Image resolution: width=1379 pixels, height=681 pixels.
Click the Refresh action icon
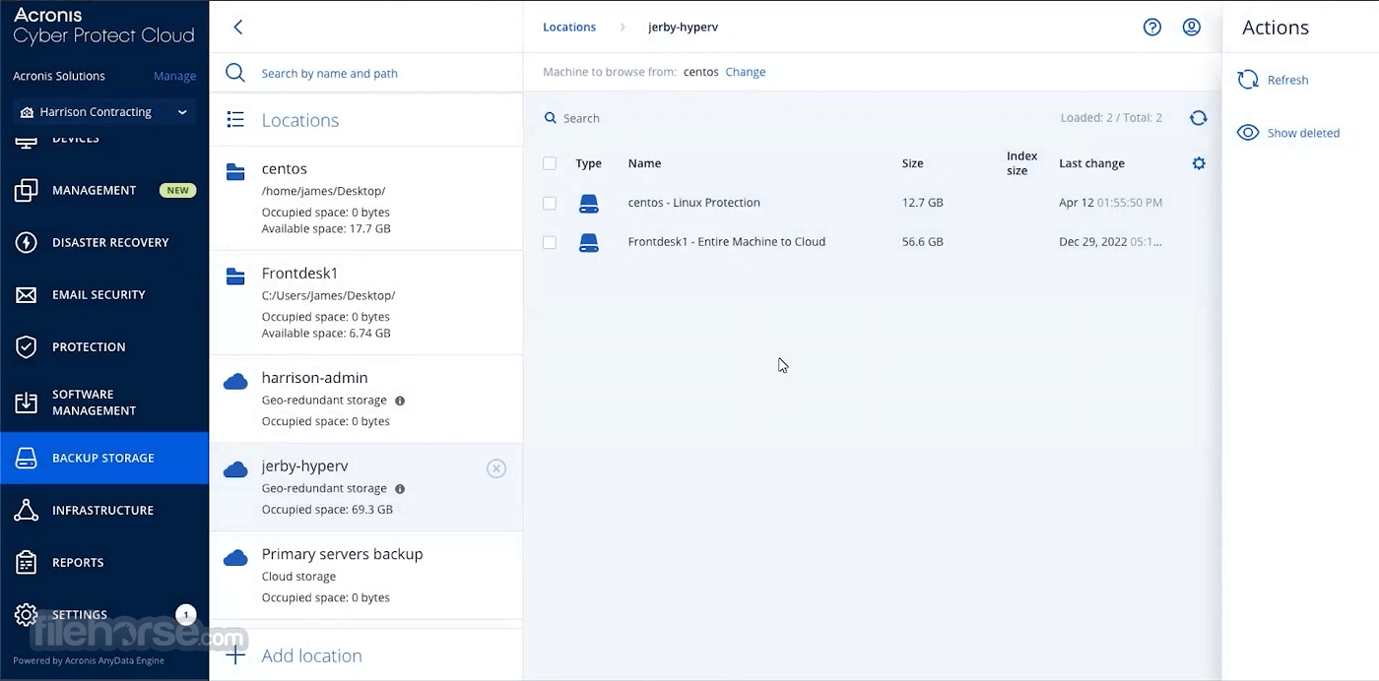[x=1248, y=80]
